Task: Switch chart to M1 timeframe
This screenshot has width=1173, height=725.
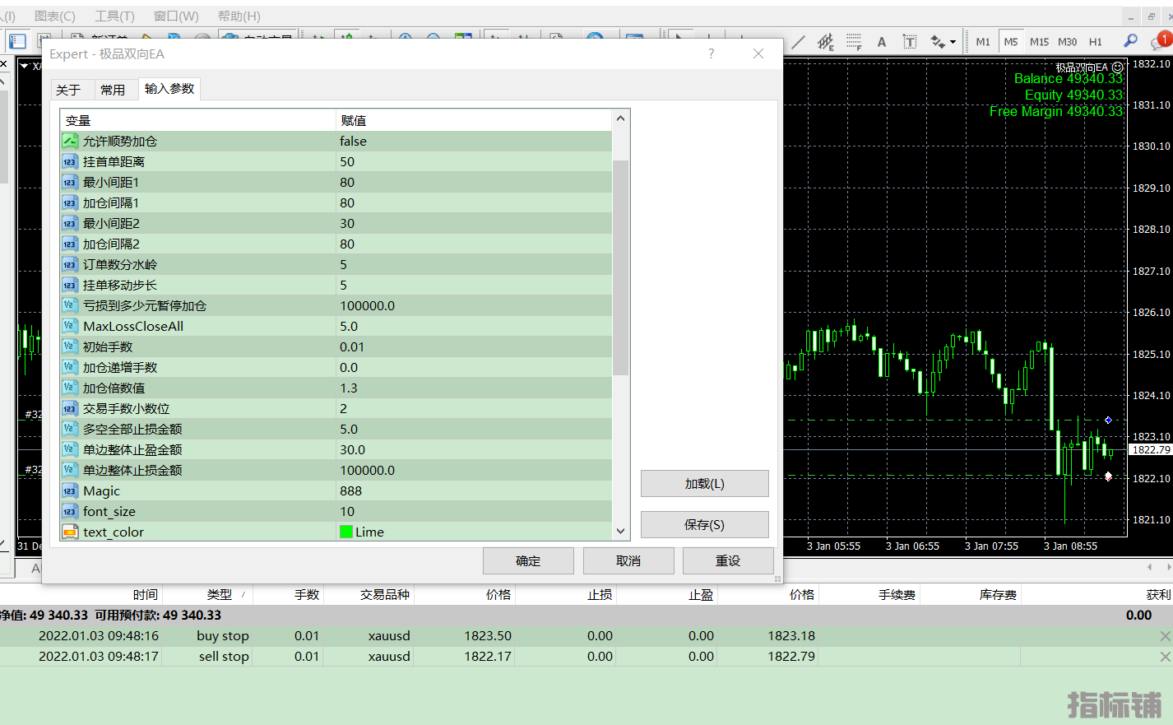Action: coord(983,42)
